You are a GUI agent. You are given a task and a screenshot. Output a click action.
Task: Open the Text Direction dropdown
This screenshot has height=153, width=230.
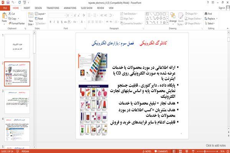129,14
